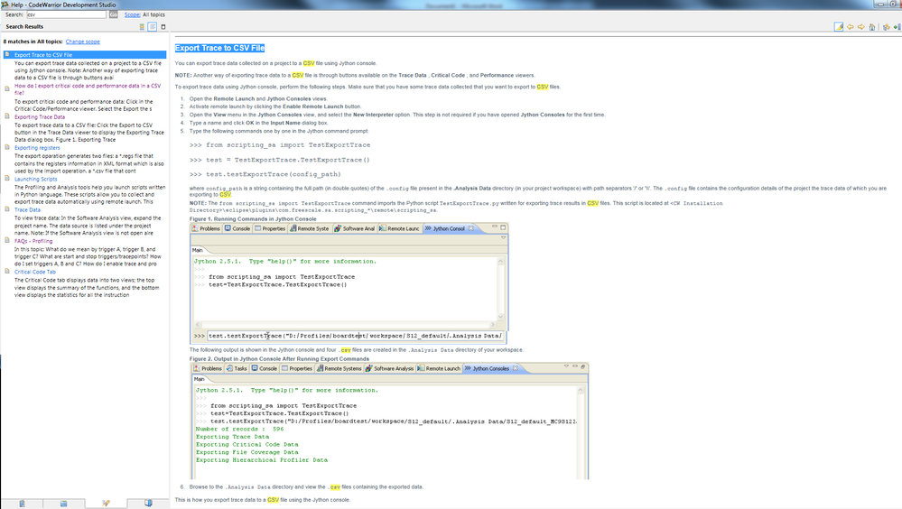This screenshot has width=902, height=509.
Task: Open result about exporting critical code and performance
Action: [88, 89]
